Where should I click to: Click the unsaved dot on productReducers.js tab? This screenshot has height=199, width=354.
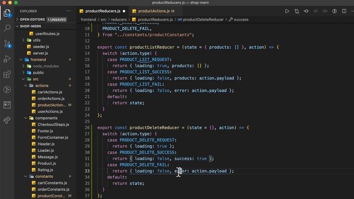[124, 11]
